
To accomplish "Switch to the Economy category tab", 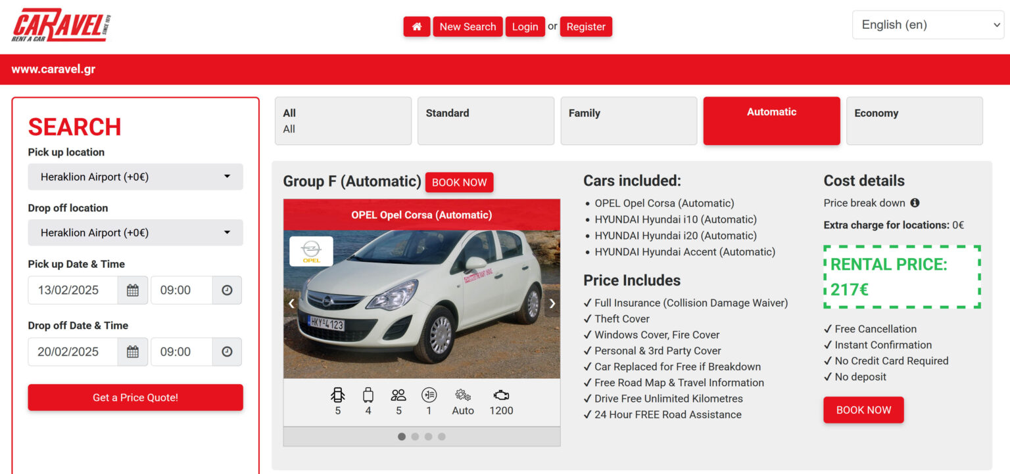I will pos(914,121).
